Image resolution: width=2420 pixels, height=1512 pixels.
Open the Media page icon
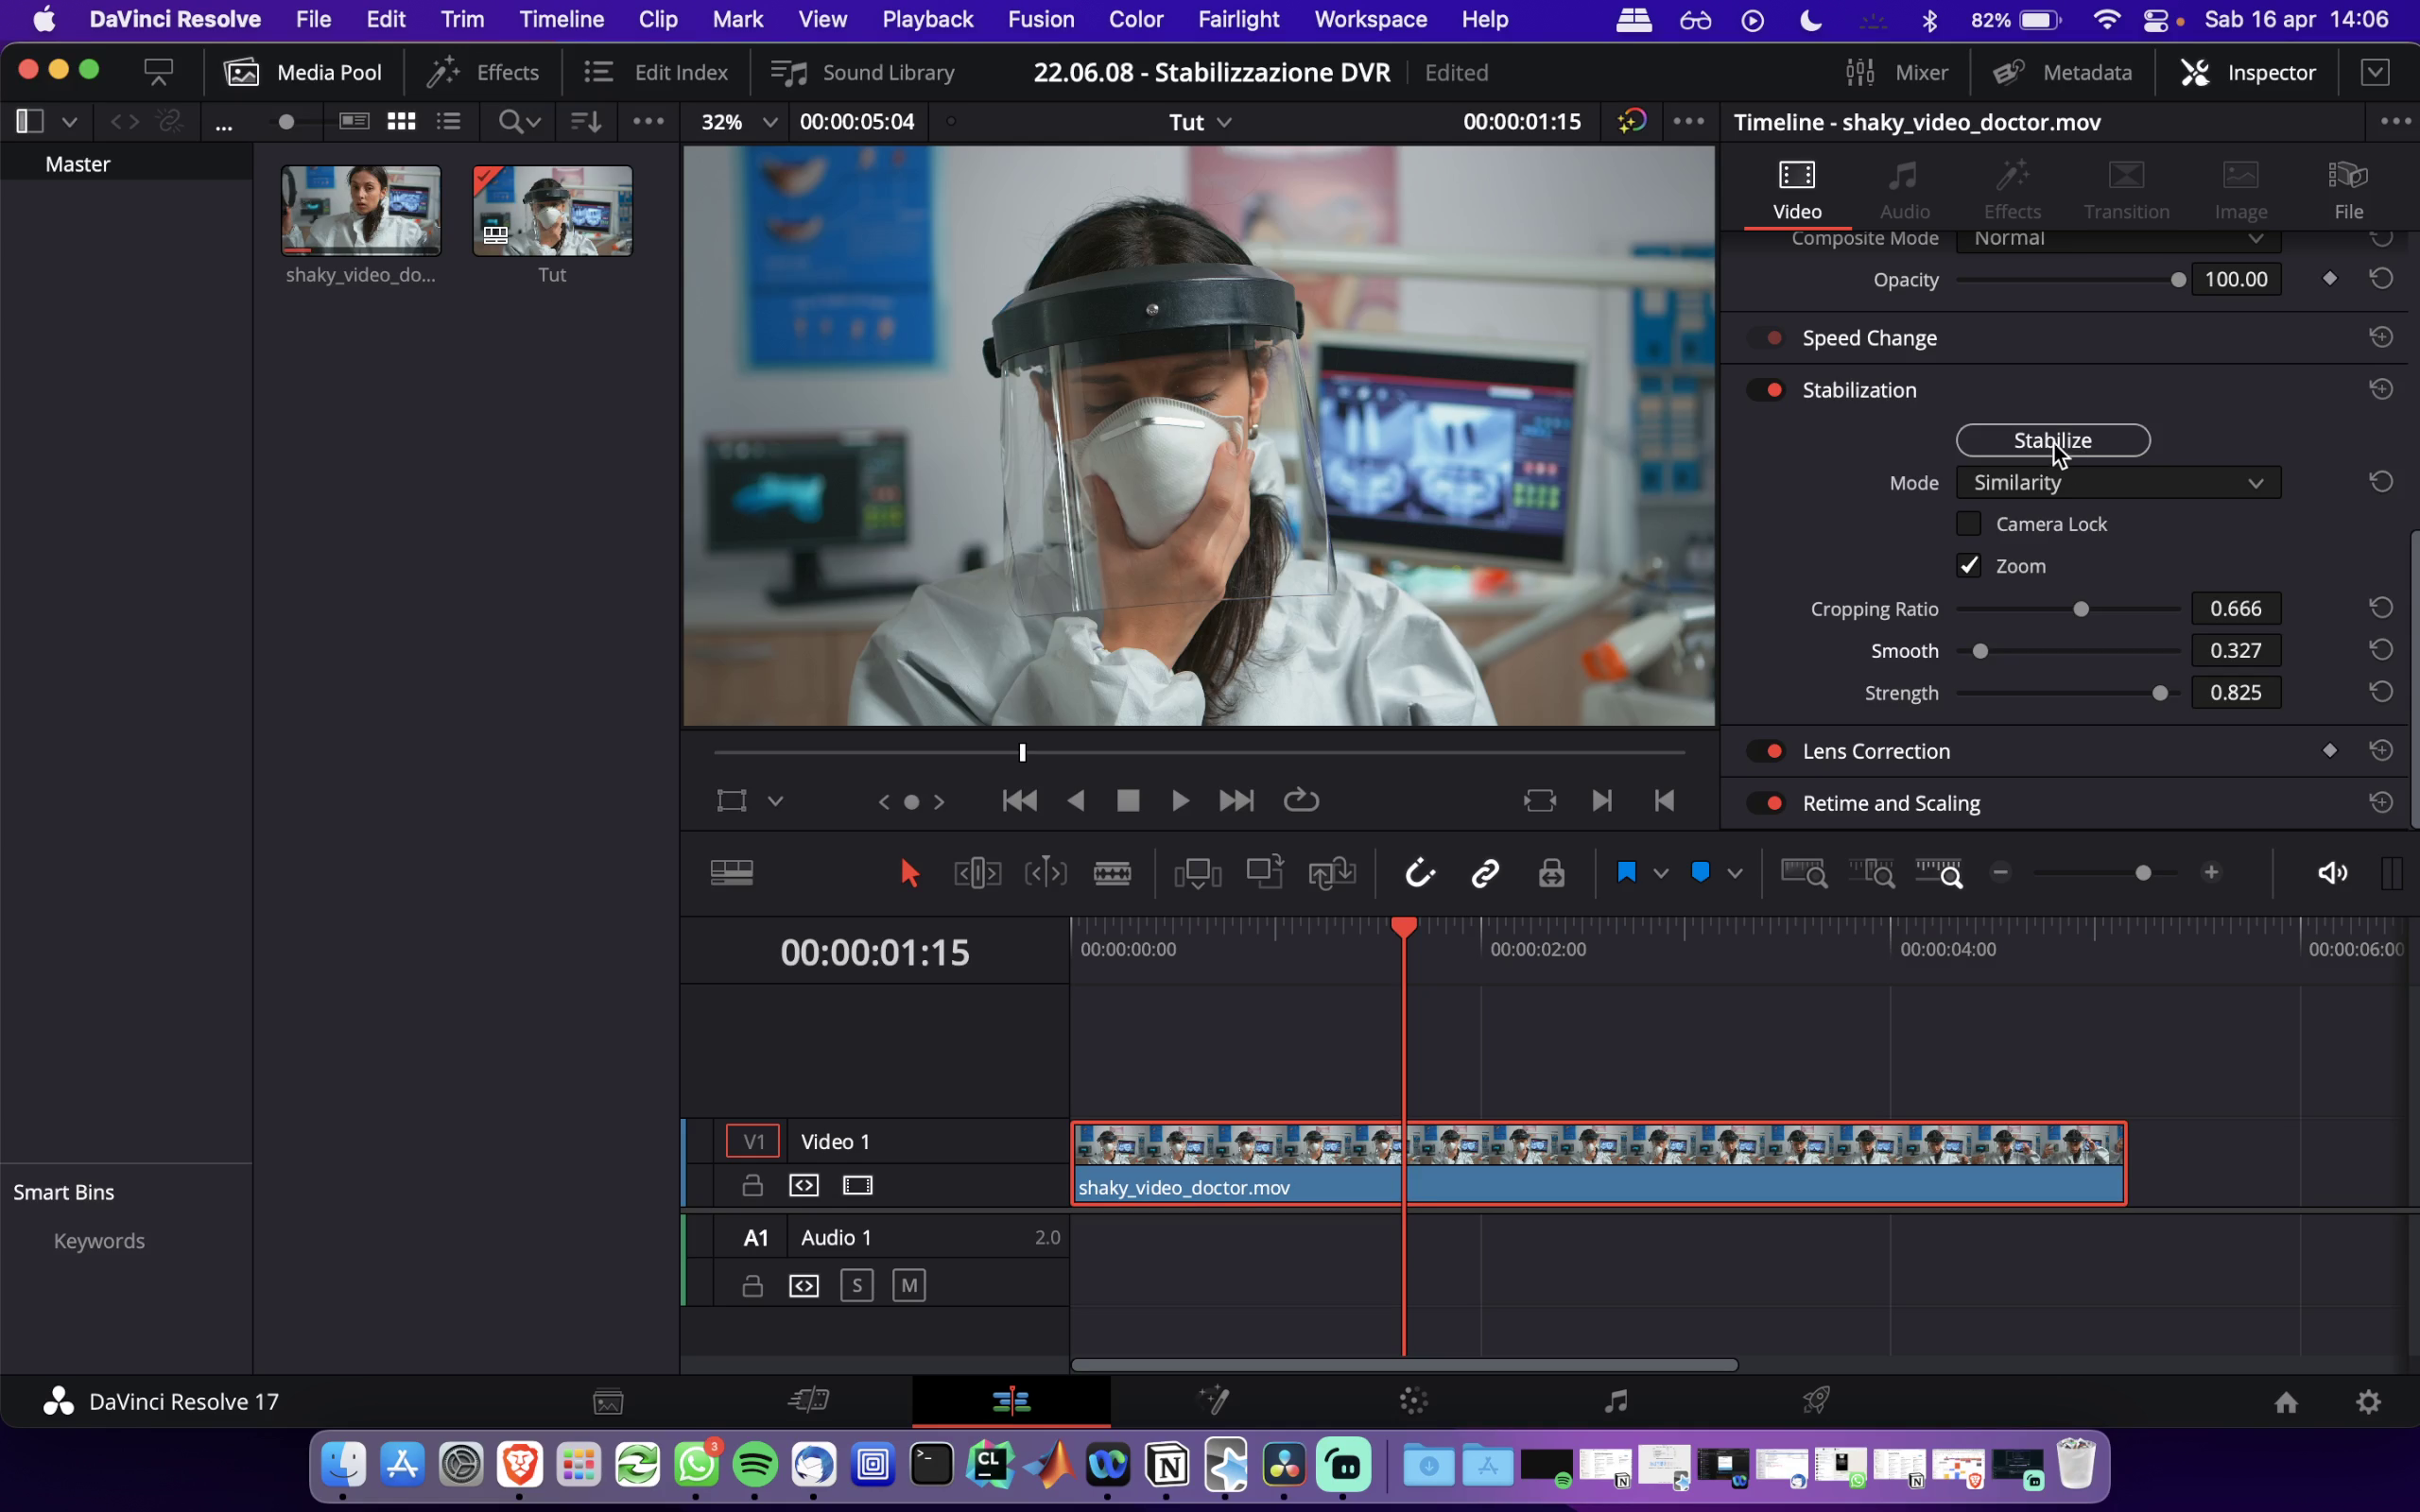pos(608,1401)
